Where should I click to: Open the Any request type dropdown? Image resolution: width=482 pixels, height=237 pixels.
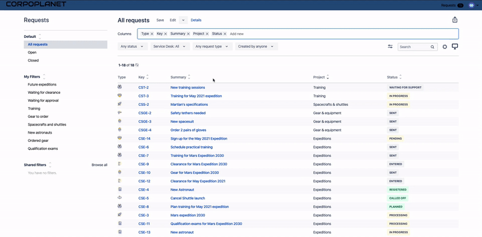(212, 46)
